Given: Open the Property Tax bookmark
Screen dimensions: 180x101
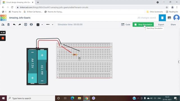Looking at the screenshot, I should (15, 12).
